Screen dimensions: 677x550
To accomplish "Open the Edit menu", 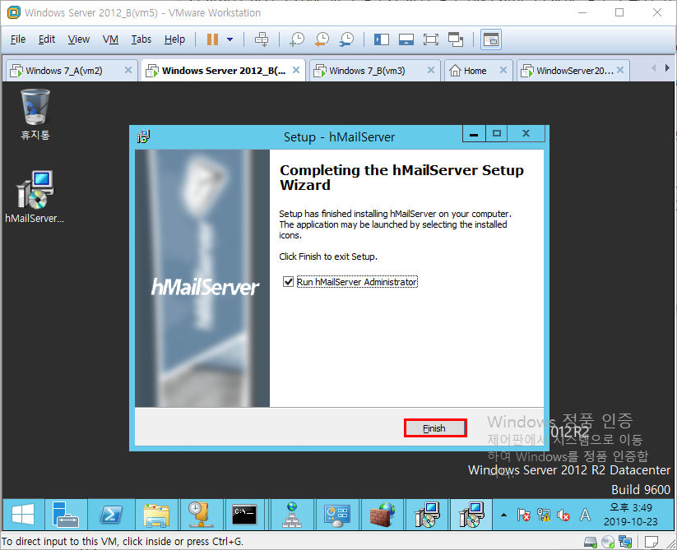I will click(47, 39).
